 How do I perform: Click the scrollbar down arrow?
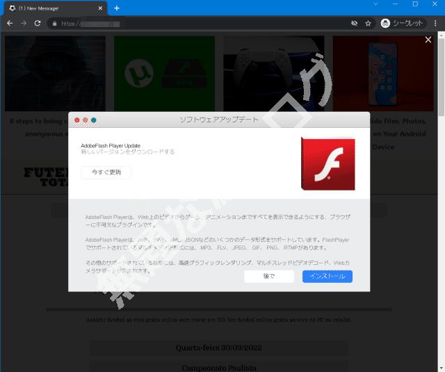(442, 369)
